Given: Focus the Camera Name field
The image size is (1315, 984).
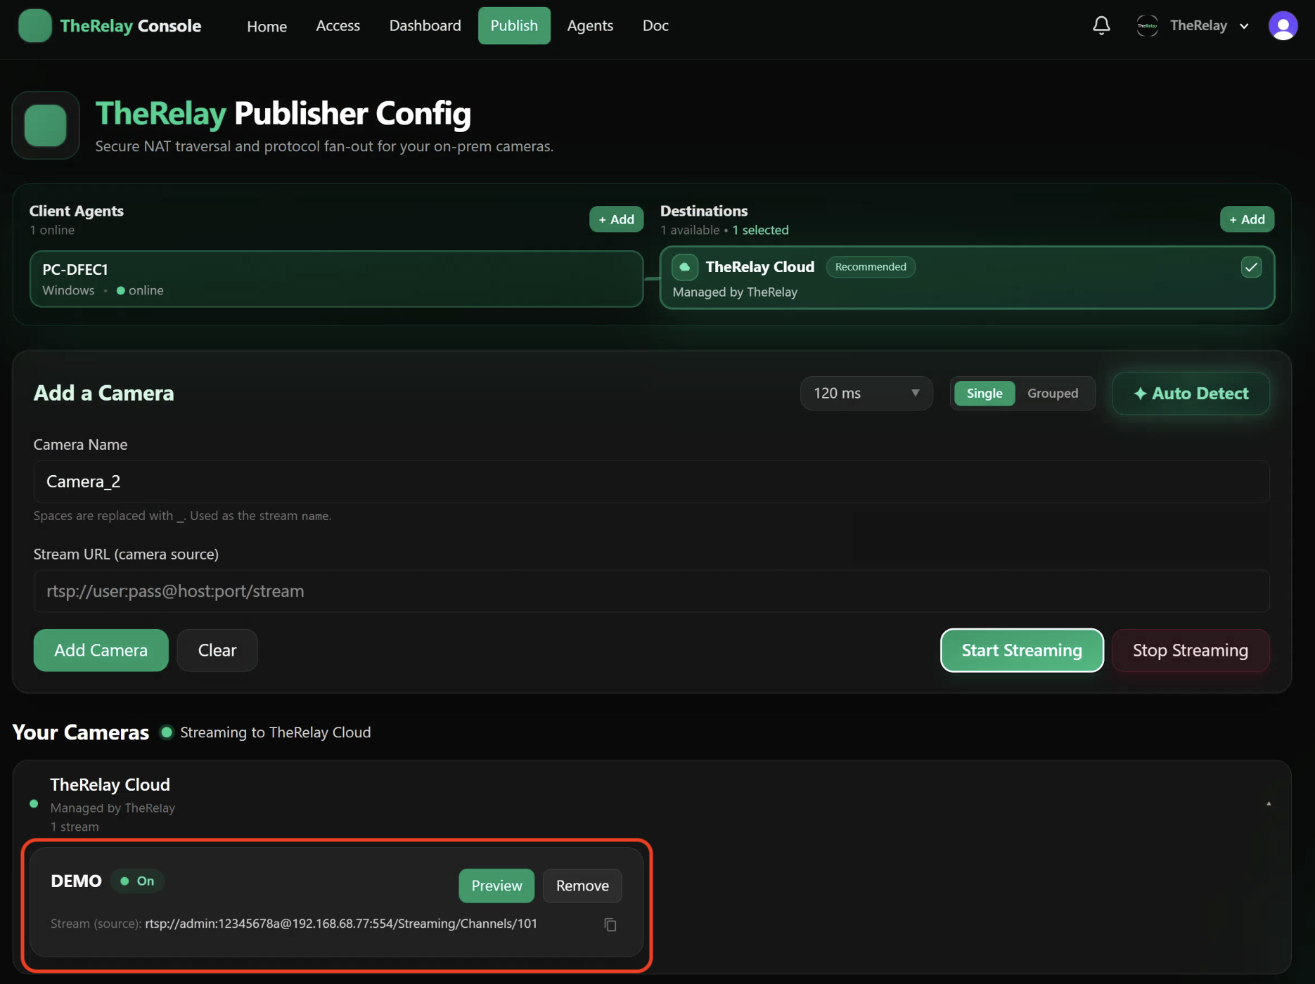Looking at the screenshot, I should pyautogui.click(x=651, y=481).
